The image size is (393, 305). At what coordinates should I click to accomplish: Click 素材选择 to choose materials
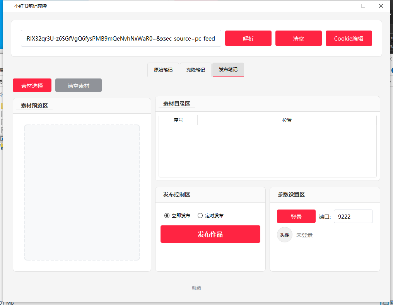pos(32,85)
